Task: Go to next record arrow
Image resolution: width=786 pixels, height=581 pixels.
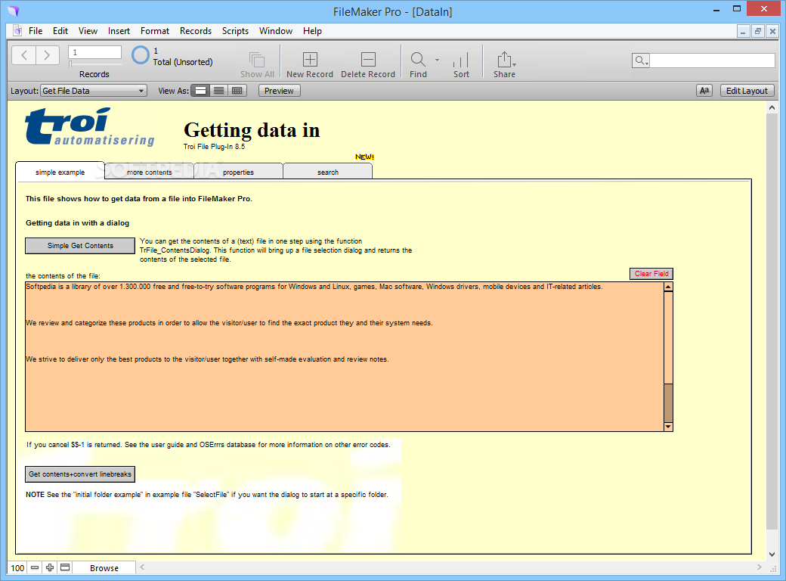Action: click(47, 55)
